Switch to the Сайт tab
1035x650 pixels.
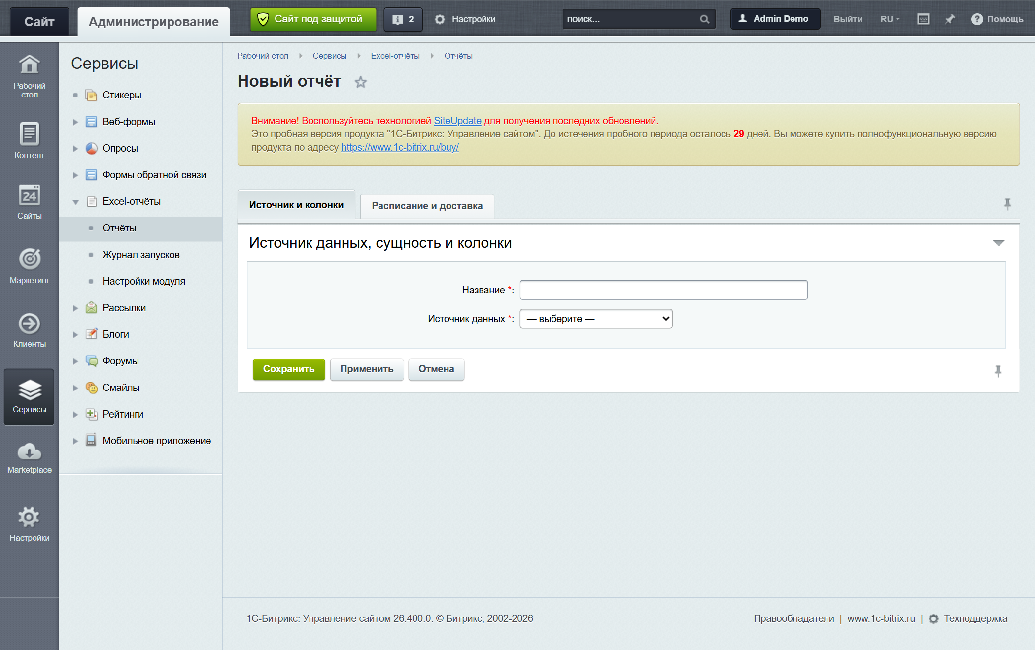[39, 22]
